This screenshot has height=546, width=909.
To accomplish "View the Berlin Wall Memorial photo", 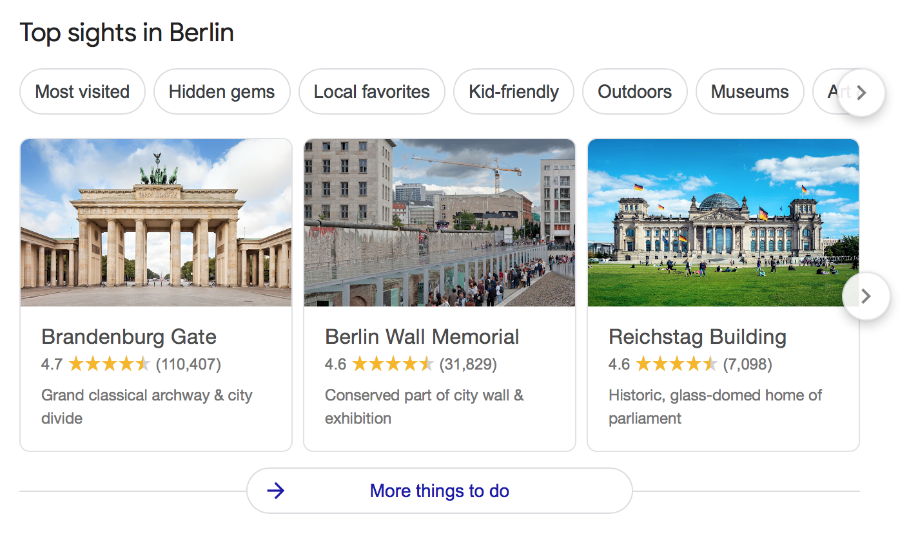I will (440, 223).
